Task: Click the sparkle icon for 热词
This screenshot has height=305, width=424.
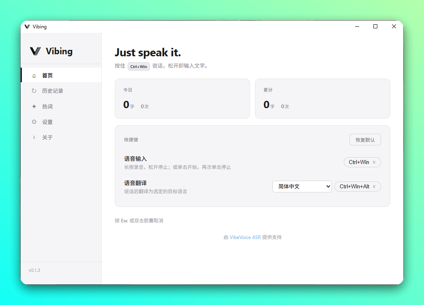Action: pos(34,106)
